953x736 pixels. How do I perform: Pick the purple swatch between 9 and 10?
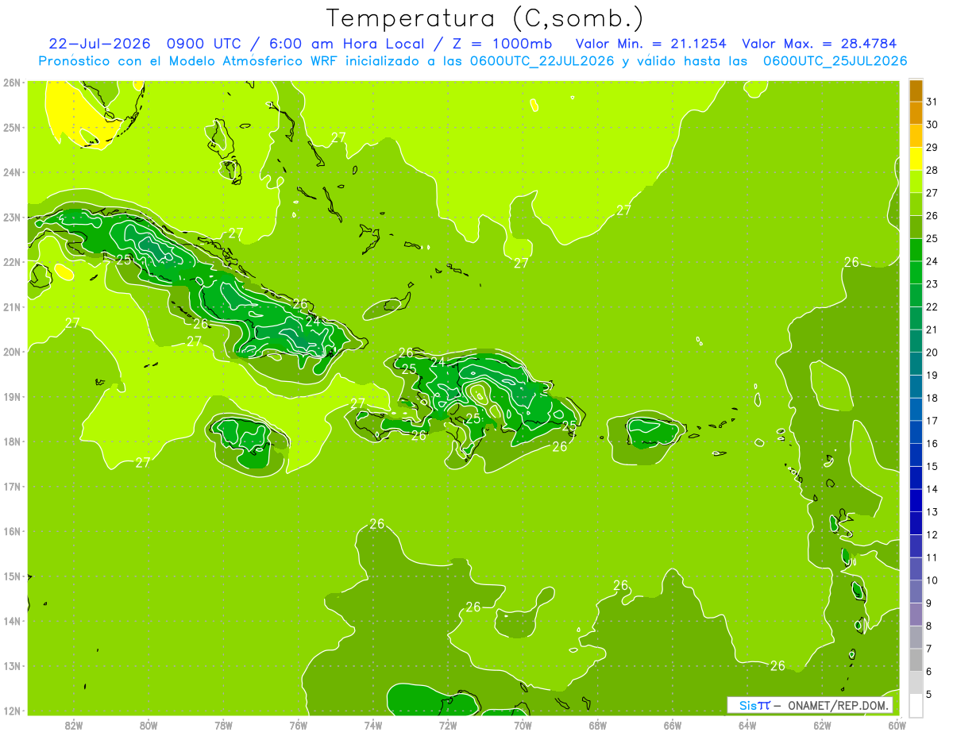(916, 591)
